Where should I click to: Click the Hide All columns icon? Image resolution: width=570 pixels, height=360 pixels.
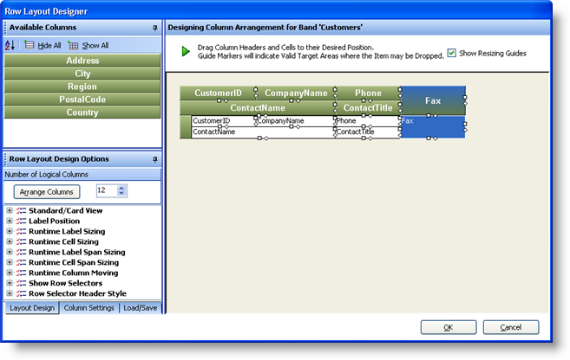29,45
